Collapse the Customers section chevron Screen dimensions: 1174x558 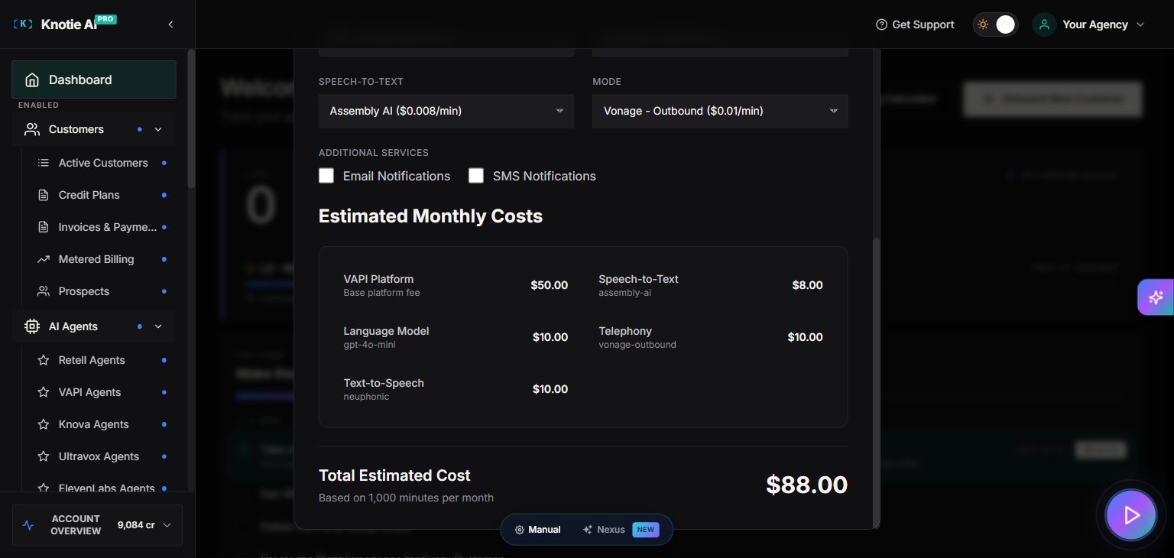[x=158, y=129]
